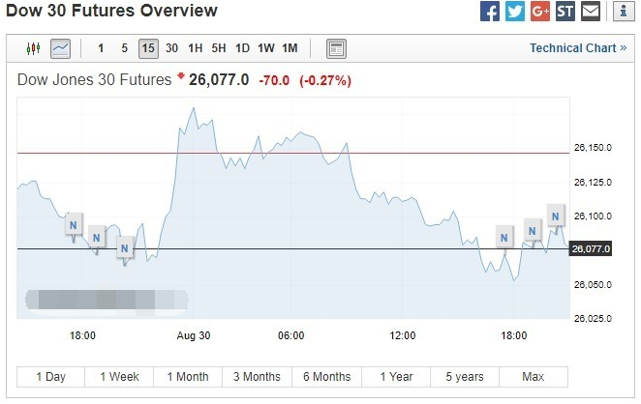
Task: Share the chart on Facebook
Action: [490, 11]
